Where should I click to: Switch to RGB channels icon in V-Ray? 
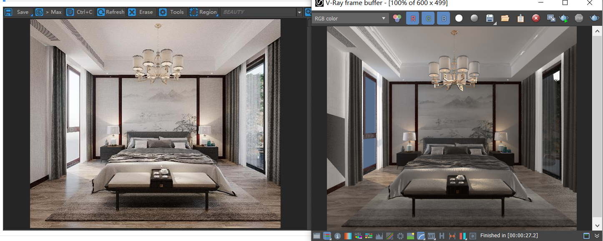(x=397, y=18)
